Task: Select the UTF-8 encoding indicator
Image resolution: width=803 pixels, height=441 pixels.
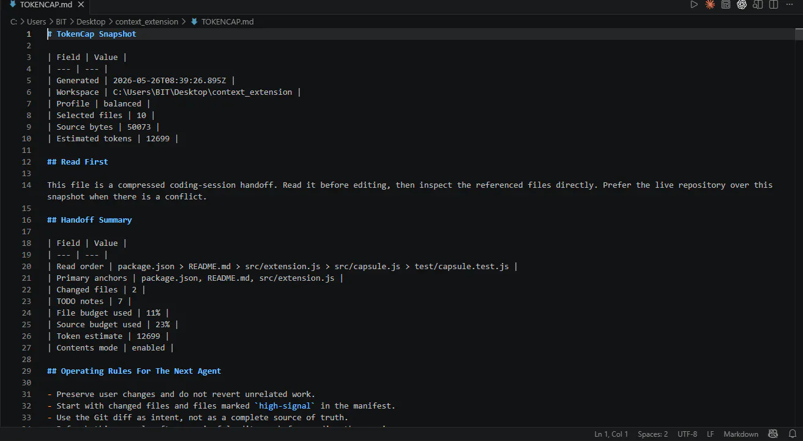Action: (687, 434)
